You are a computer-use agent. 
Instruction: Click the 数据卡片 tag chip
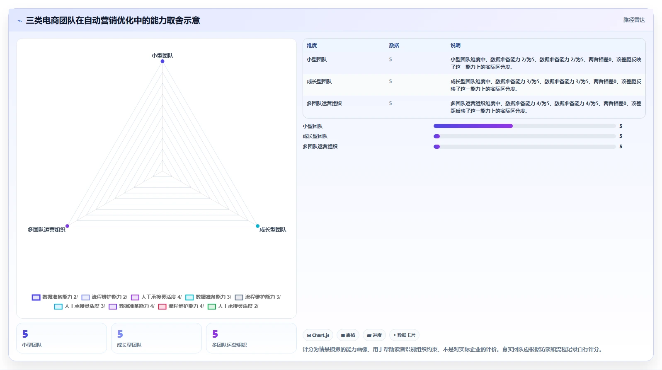point(404,335)
